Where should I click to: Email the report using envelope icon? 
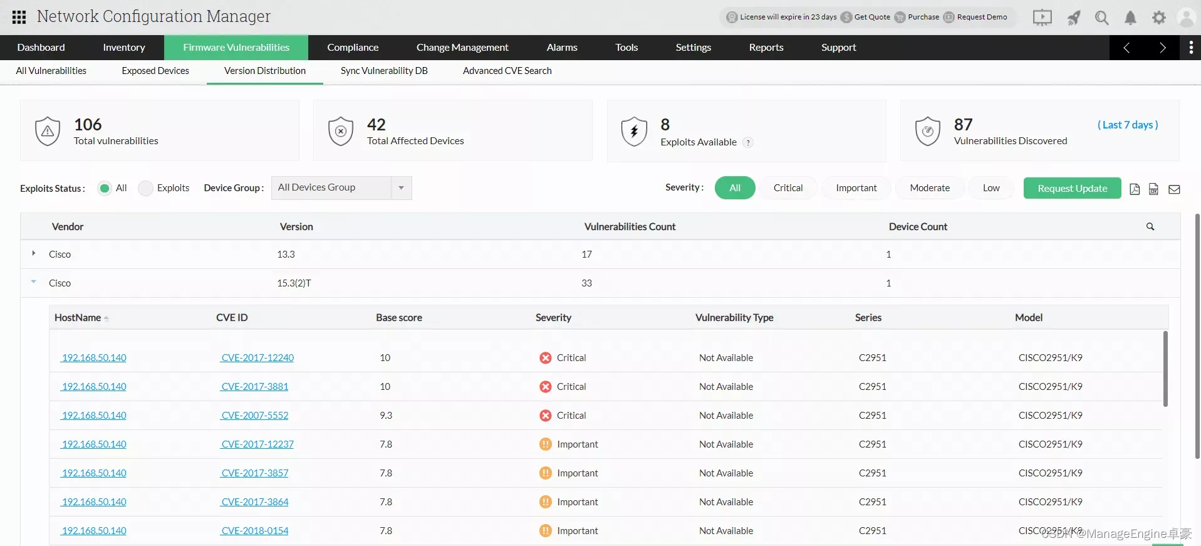pos(1174,189)
